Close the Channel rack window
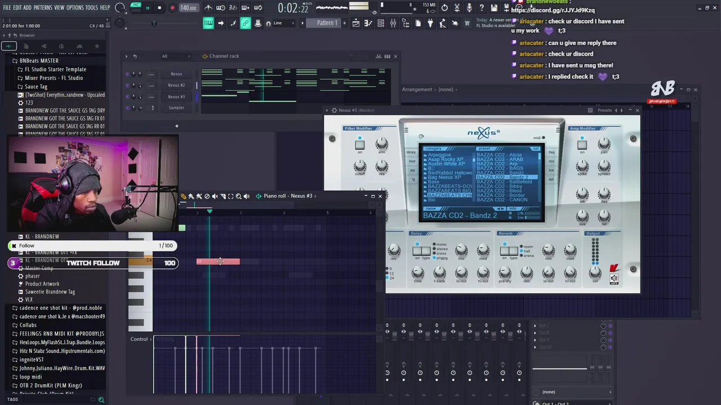Screen dimensions: 721x405 [x=395, y=56]
